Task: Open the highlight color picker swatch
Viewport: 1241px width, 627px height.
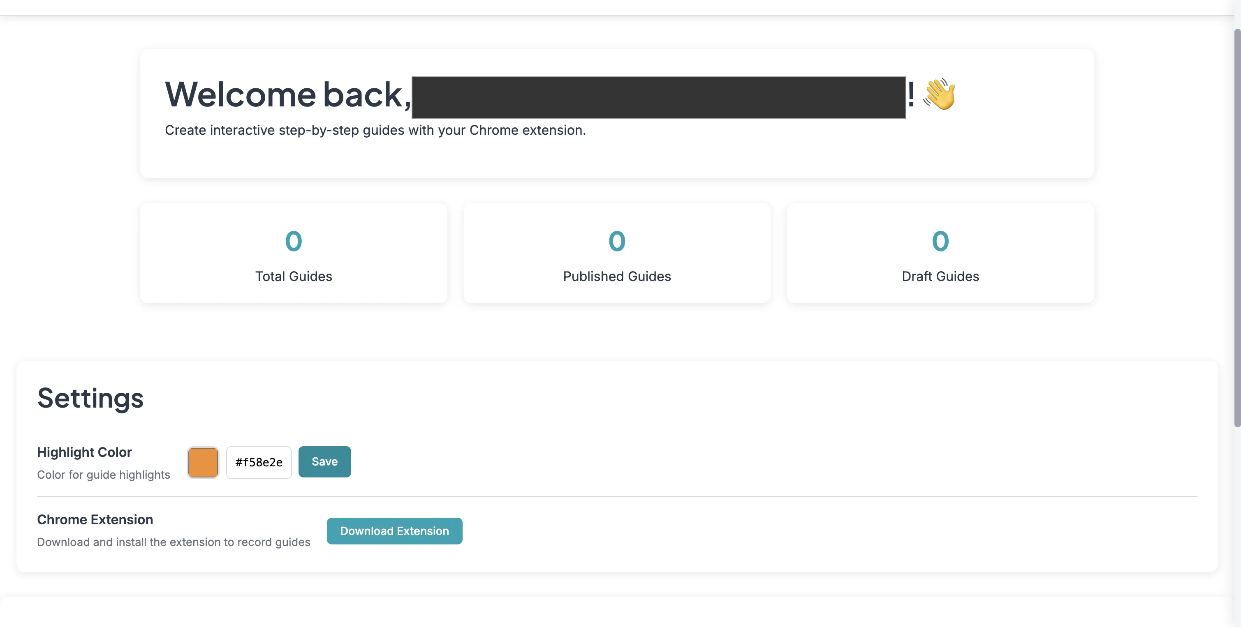Action: coord(203,462)
